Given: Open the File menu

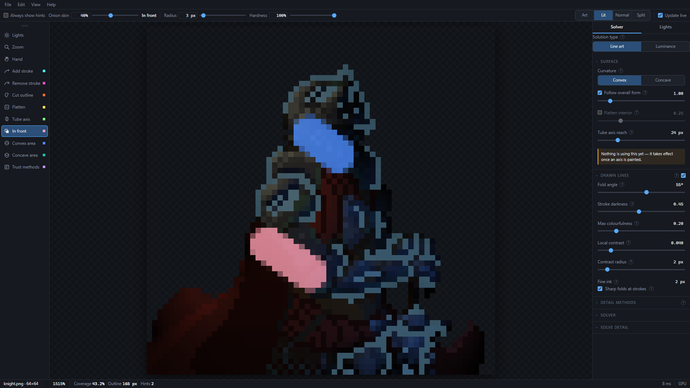Looking at the screenshot, I should point(8,5).
